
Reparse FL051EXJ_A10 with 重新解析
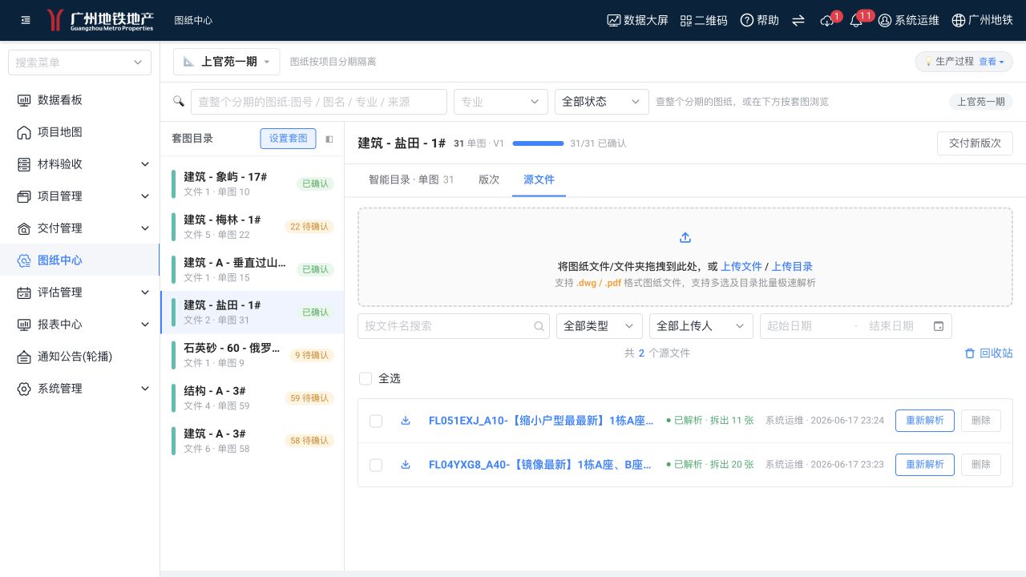point(925,421)
